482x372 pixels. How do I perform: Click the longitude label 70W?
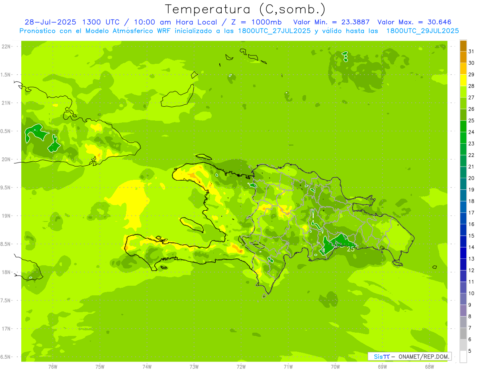[x=335, y=366]
